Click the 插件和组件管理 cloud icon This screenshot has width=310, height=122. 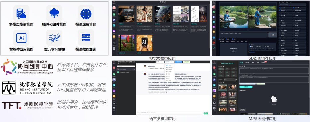click(54, 13)
